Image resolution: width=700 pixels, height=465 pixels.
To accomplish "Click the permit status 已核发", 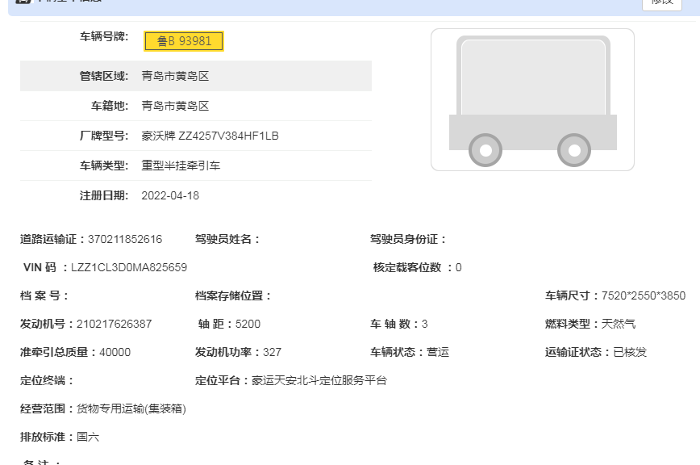I will pyautogui.click(x=630, y=352).
